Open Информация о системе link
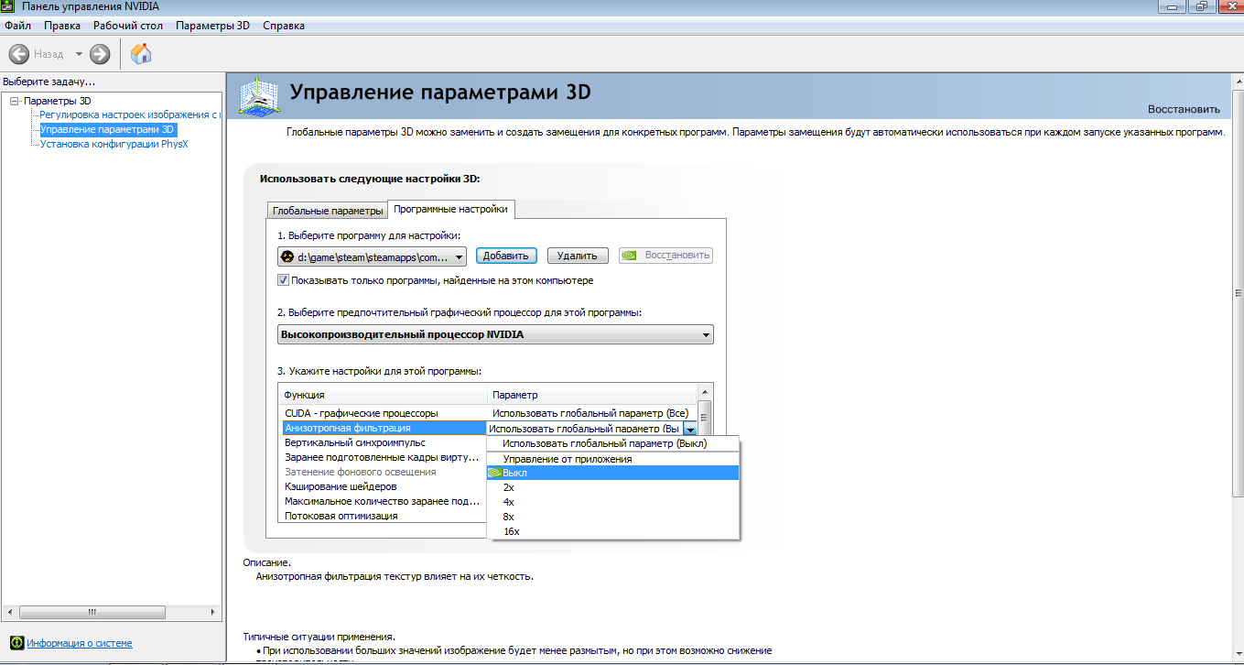 point(79,643)
